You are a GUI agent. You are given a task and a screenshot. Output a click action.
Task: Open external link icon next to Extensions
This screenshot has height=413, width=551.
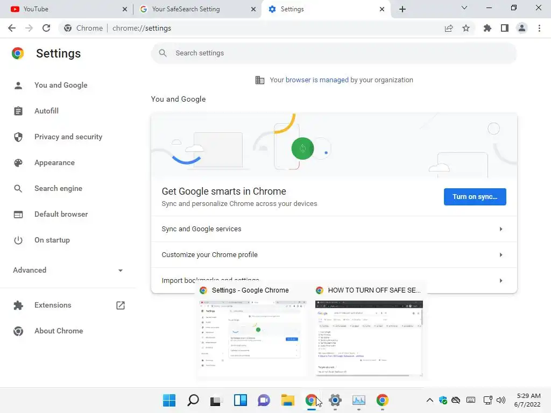[x=121, y=305]
